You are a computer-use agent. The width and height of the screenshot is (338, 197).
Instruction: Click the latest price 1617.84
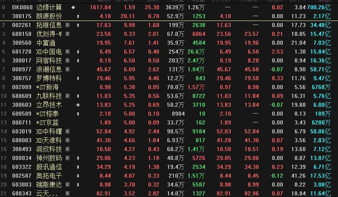(100, 8)
